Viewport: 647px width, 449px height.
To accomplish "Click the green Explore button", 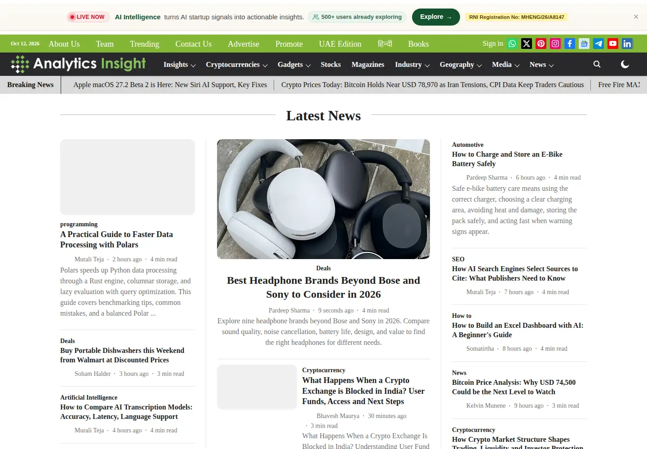I will [x=436, y=17].
